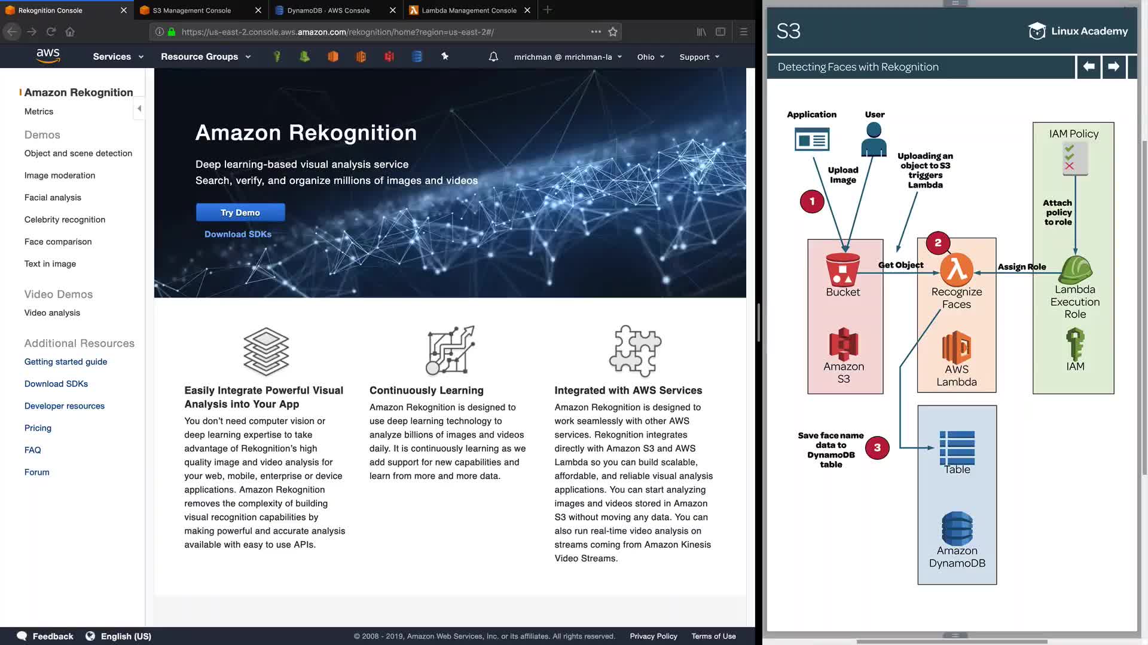This screenshot has width=1148, height=645.
Task: Click the pin shortcuts icon in navbar
Action: tap(445, 56)
